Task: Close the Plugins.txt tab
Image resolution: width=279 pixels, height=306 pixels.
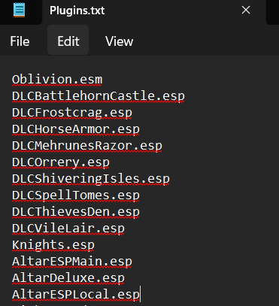Action: (x=246, y=10)
